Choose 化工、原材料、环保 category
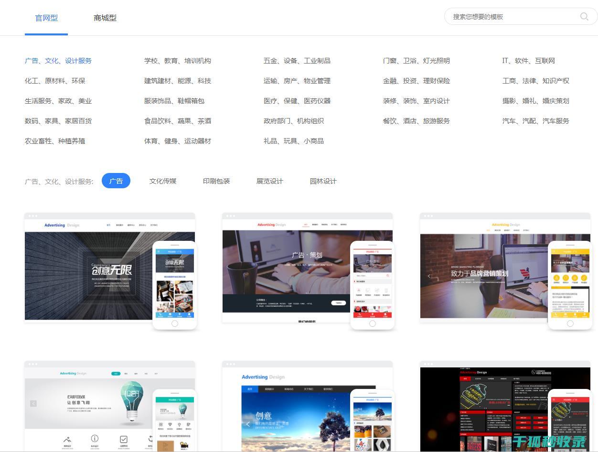The image size is (598, 452). coord(55,81)
